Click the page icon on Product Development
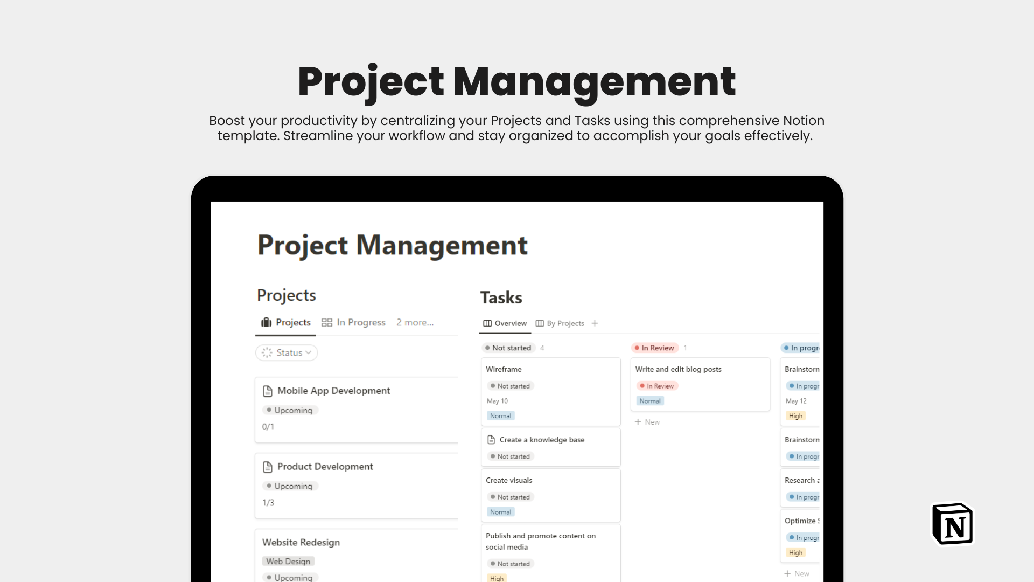The width and height of the screenshot is (1034, 582). pos(268,467)
